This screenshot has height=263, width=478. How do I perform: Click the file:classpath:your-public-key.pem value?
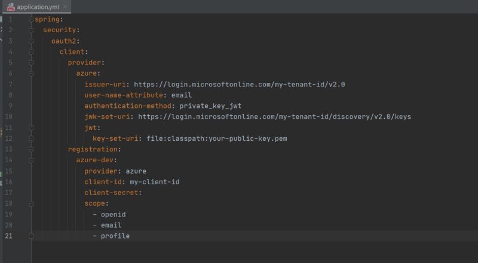[217, 138]
